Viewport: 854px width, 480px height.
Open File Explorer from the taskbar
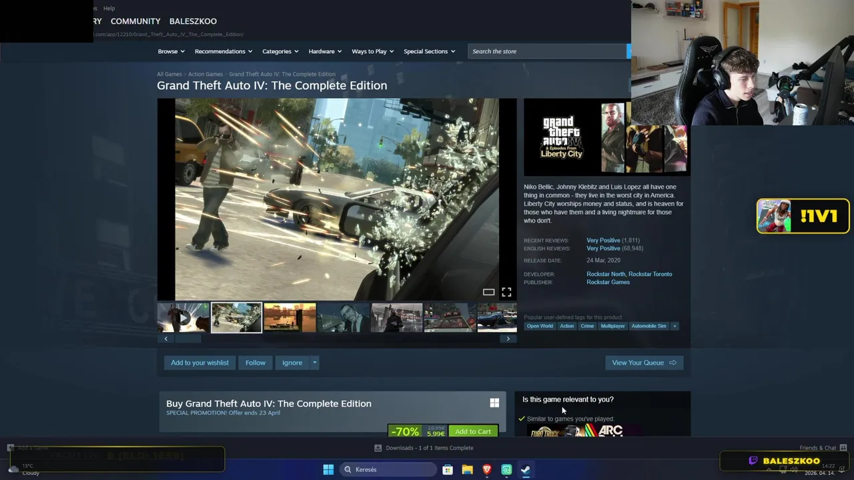(467, 469)
